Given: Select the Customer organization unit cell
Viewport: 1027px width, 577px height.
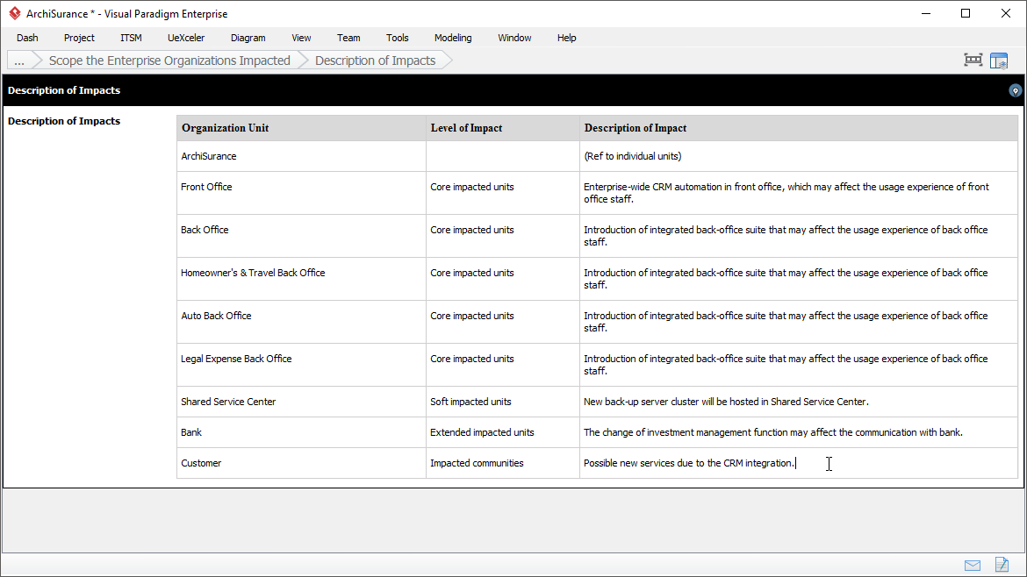Looking at the screenshot, I should (x=301, y=463).
